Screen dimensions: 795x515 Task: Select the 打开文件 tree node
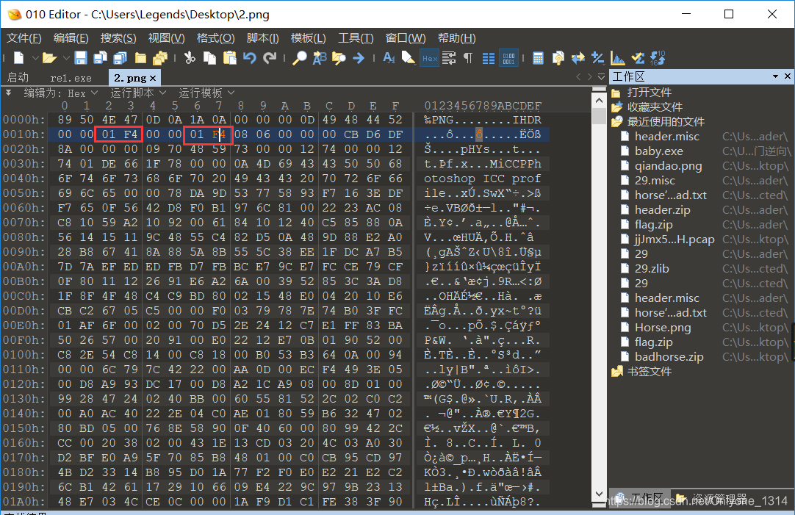point(649,93)
